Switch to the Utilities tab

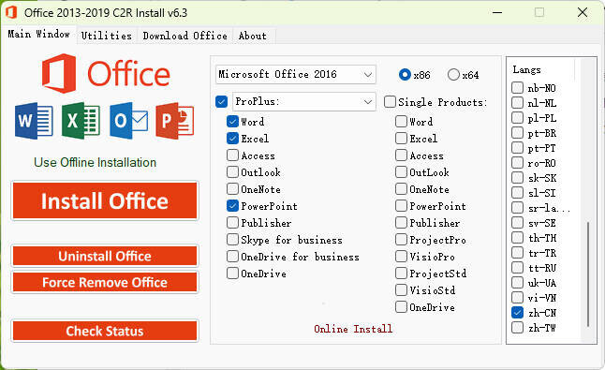tap(107, 36)
